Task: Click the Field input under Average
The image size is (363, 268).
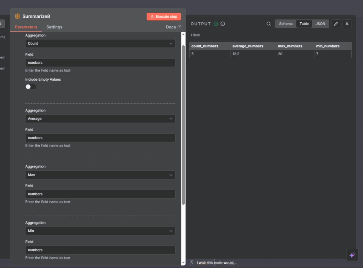Action: coord(100,138)
